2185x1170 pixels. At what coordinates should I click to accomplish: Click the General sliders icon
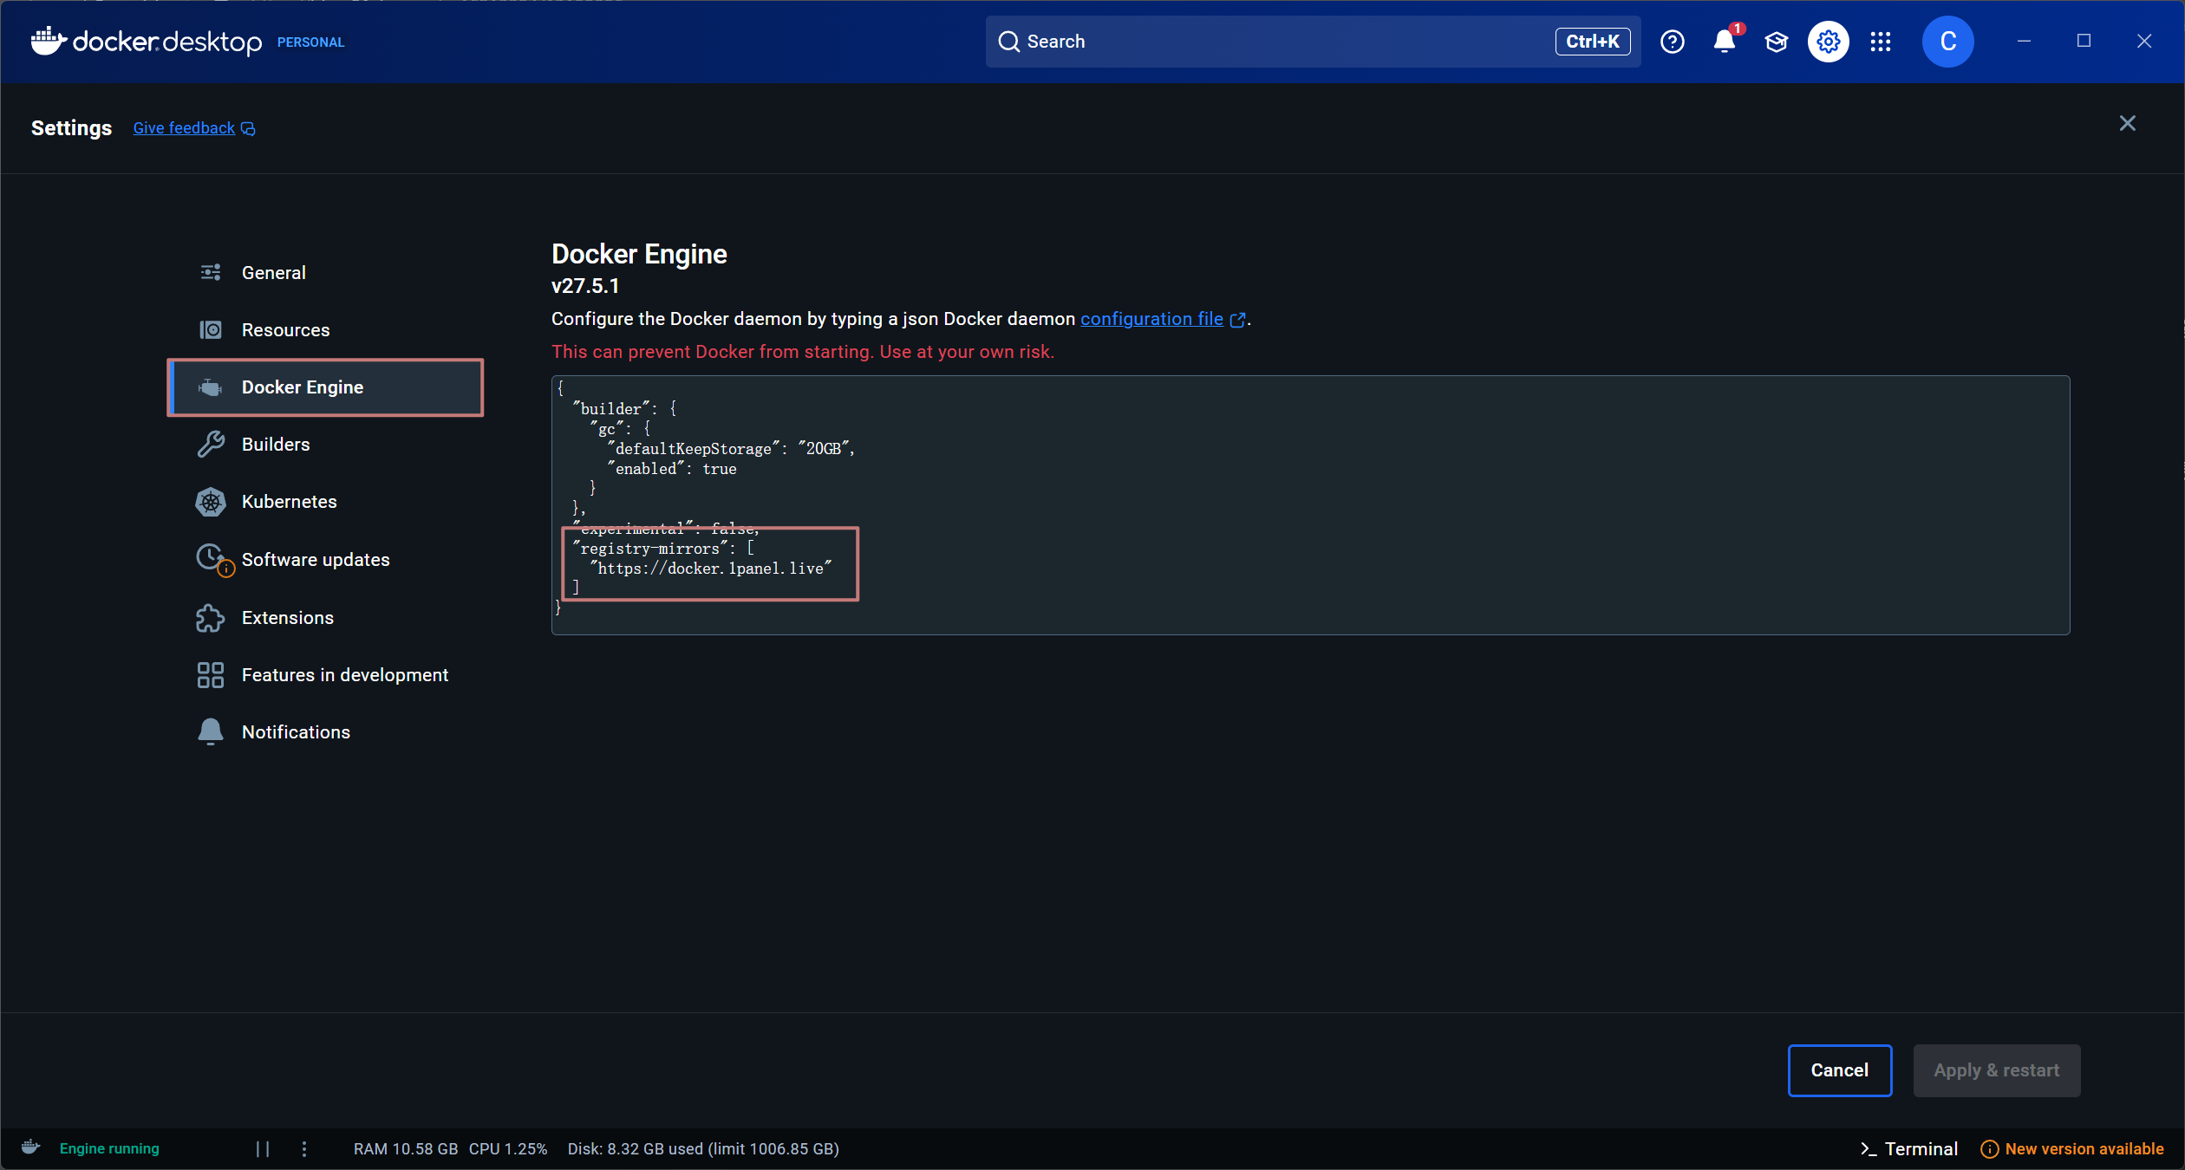click(x=211, y=273)
